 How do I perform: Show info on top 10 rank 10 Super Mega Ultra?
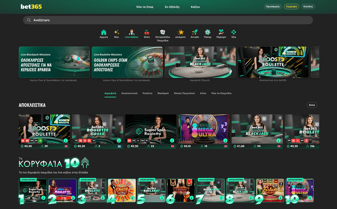click(x=310, y=198)
